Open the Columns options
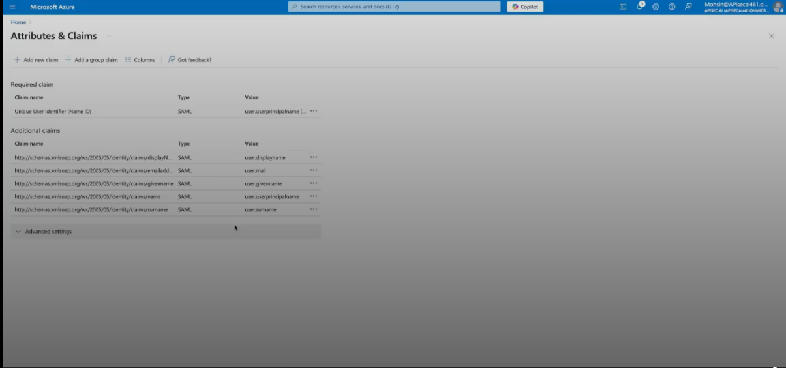Image resolution: width=786 pixels, height=368 pixels. click(140, 60)
